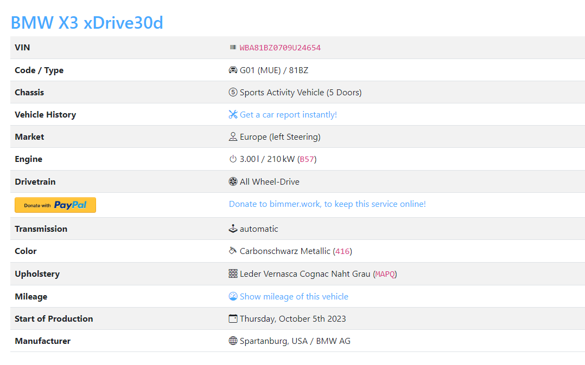Click the wrench icon for vehicle history

[233, 115]
